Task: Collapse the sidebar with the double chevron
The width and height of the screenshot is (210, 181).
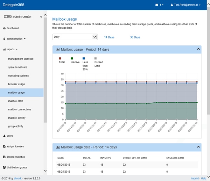Action: point(41,16)
